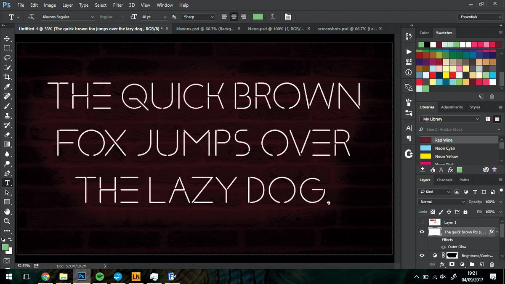Delete the selected layer using the trash icon
This screenshot has height=284, width=505.
tap(492, 264)
